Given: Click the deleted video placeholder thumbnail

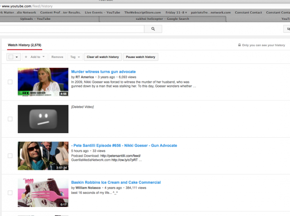Looking at the screenshot, I should (x=43, y=119).
